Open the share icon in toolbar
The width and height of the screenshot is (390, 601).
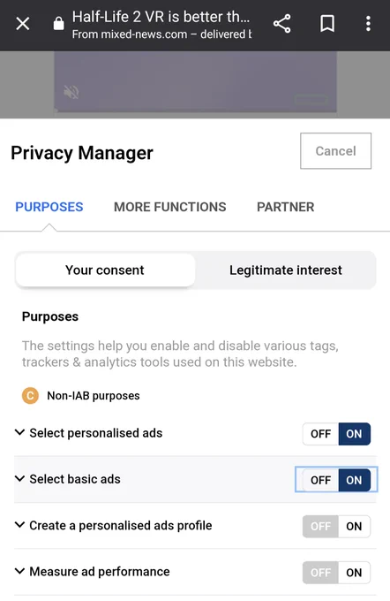point(282,24)
